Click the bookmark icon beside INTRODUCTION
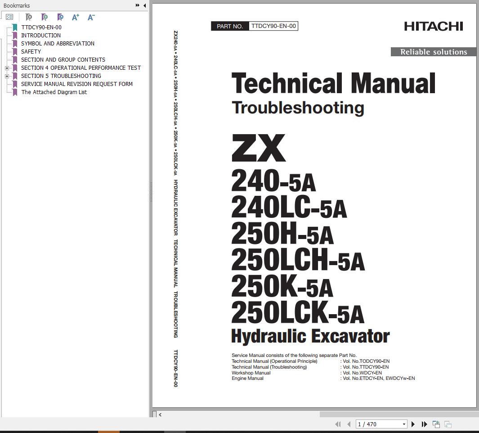The height and width of the screenshot is (433, 479). 15,36
